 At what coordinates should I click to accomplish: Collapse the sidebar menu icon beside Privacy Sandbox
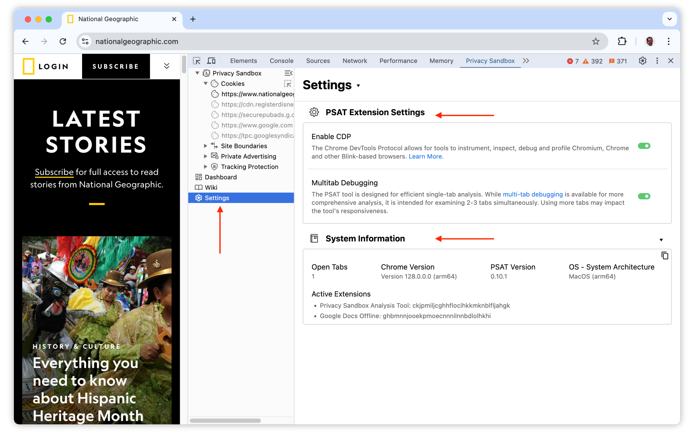(288, 73)
